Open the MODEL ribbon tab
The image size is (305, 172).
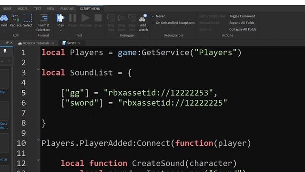22,9
